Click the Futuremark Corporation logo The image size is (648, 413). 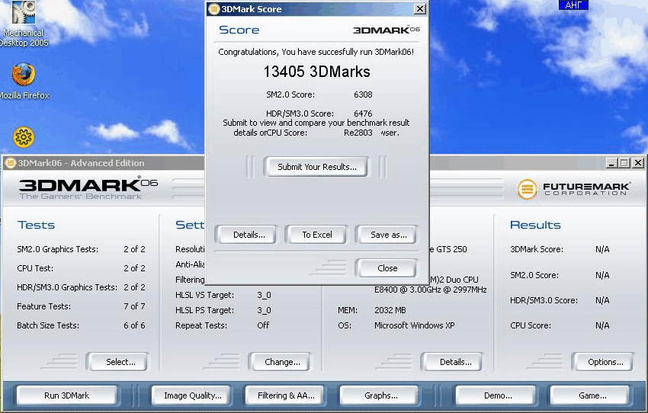click(573, 189)
